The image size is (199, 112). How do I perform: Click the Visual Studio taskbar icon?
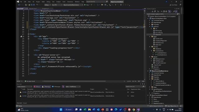138,110
